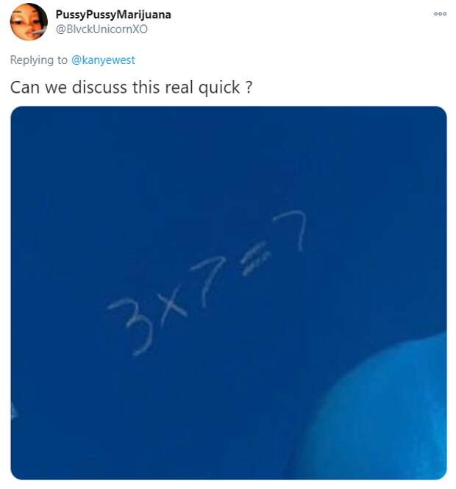This screenshot has width=456, height=489.
Task: Open the attached dark blue photo
Action: pyautogui.click(x=229, y=293)
